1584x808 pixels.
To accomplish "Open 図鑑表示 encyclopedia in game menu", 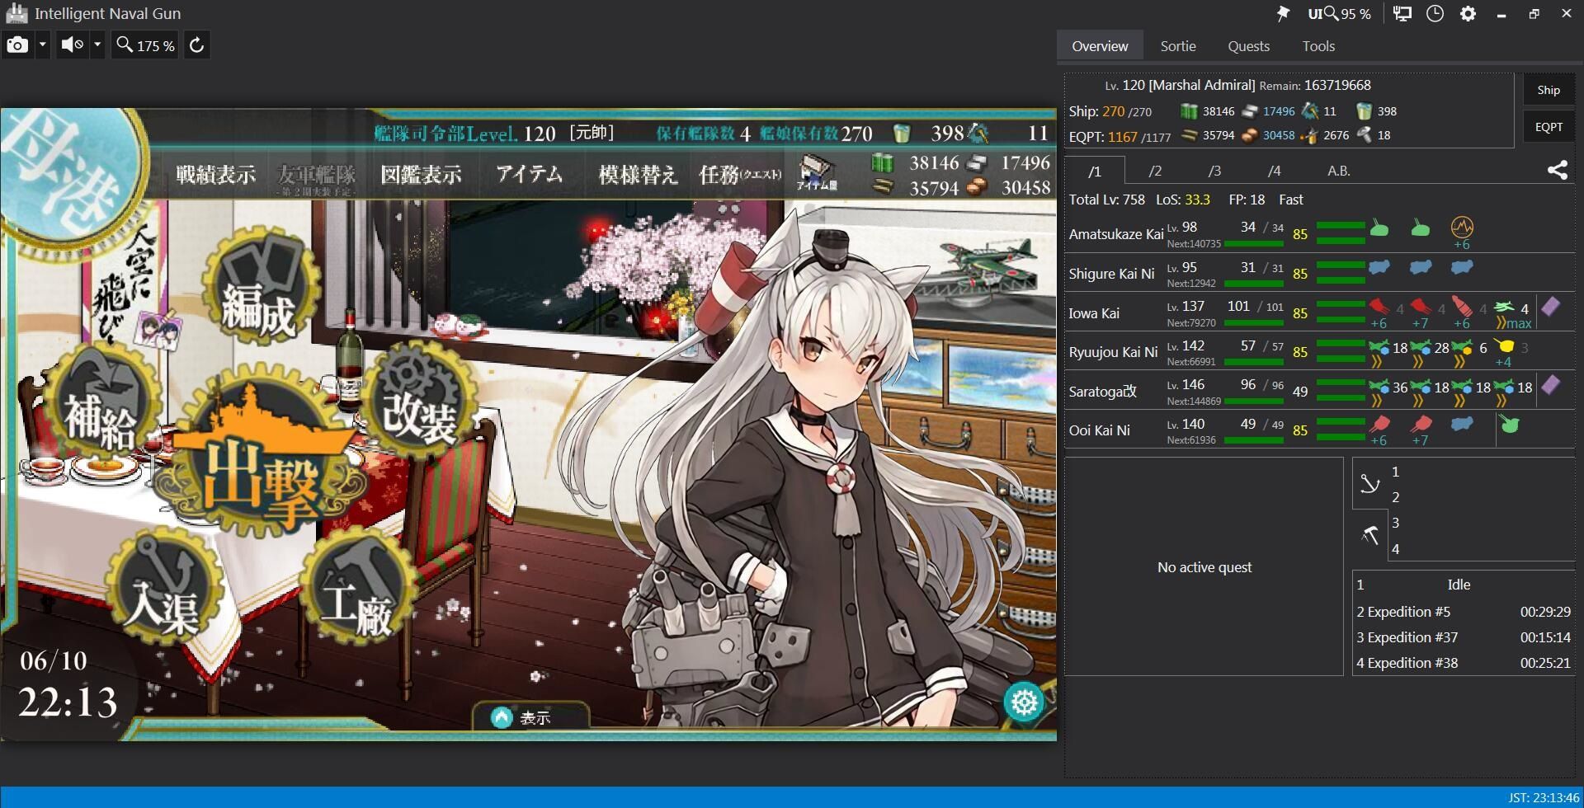I will (x=421, y=175).
